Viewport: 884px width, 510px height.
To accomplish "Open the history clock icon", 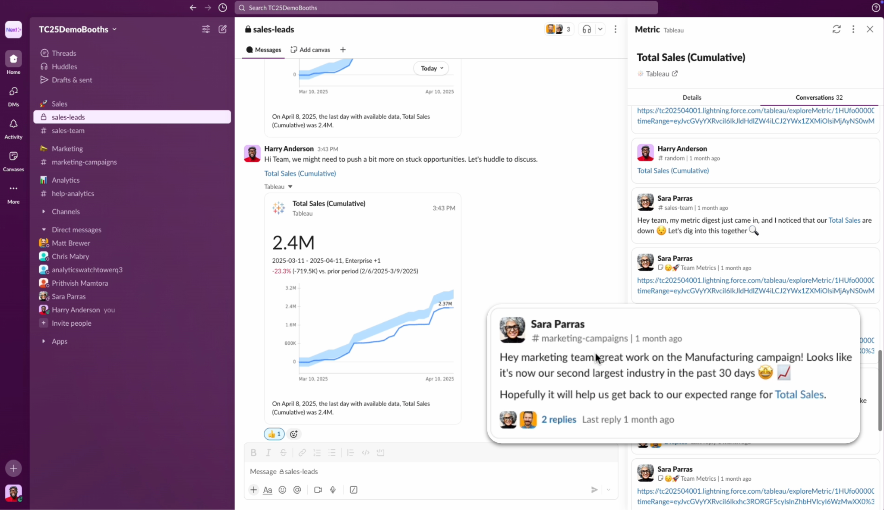I will [223, 8].
